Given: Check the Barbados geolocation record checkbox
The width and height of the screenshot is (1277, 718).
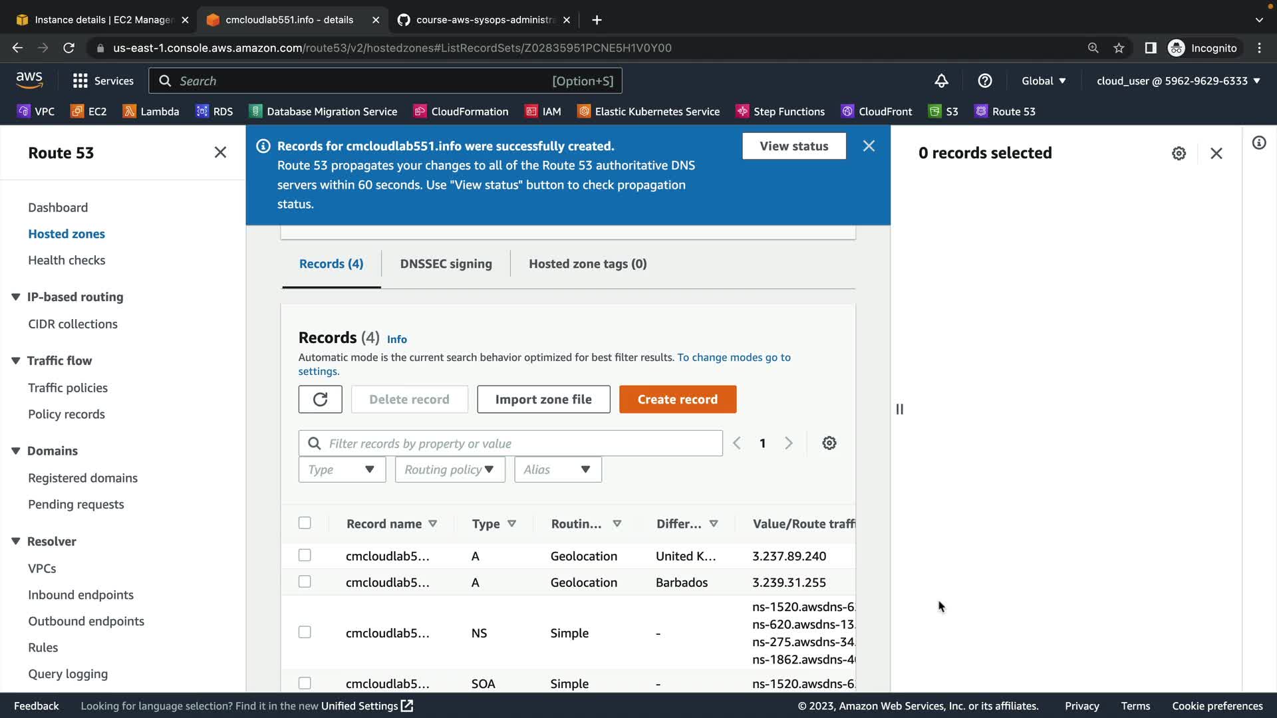Looking at the screenshot, I should pos(305,582).
